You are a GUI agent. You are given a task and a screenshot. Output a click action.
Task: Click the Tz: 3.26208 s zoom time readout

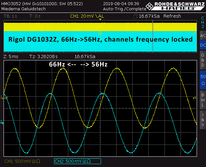(x=43, y=57)
